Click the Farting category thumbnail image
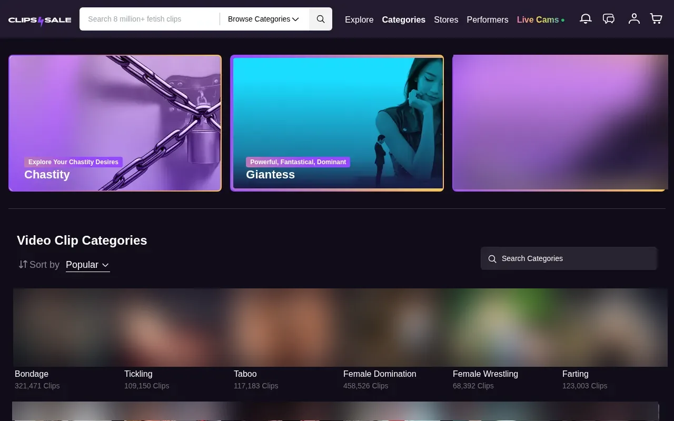This screenshot has width=674, height=421. pos(614,327)
